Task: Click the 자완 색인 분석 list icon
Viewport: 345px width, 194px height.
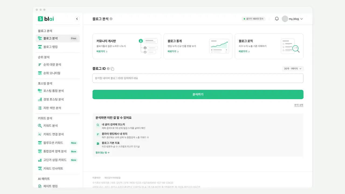Action: [x=40, y=108]
